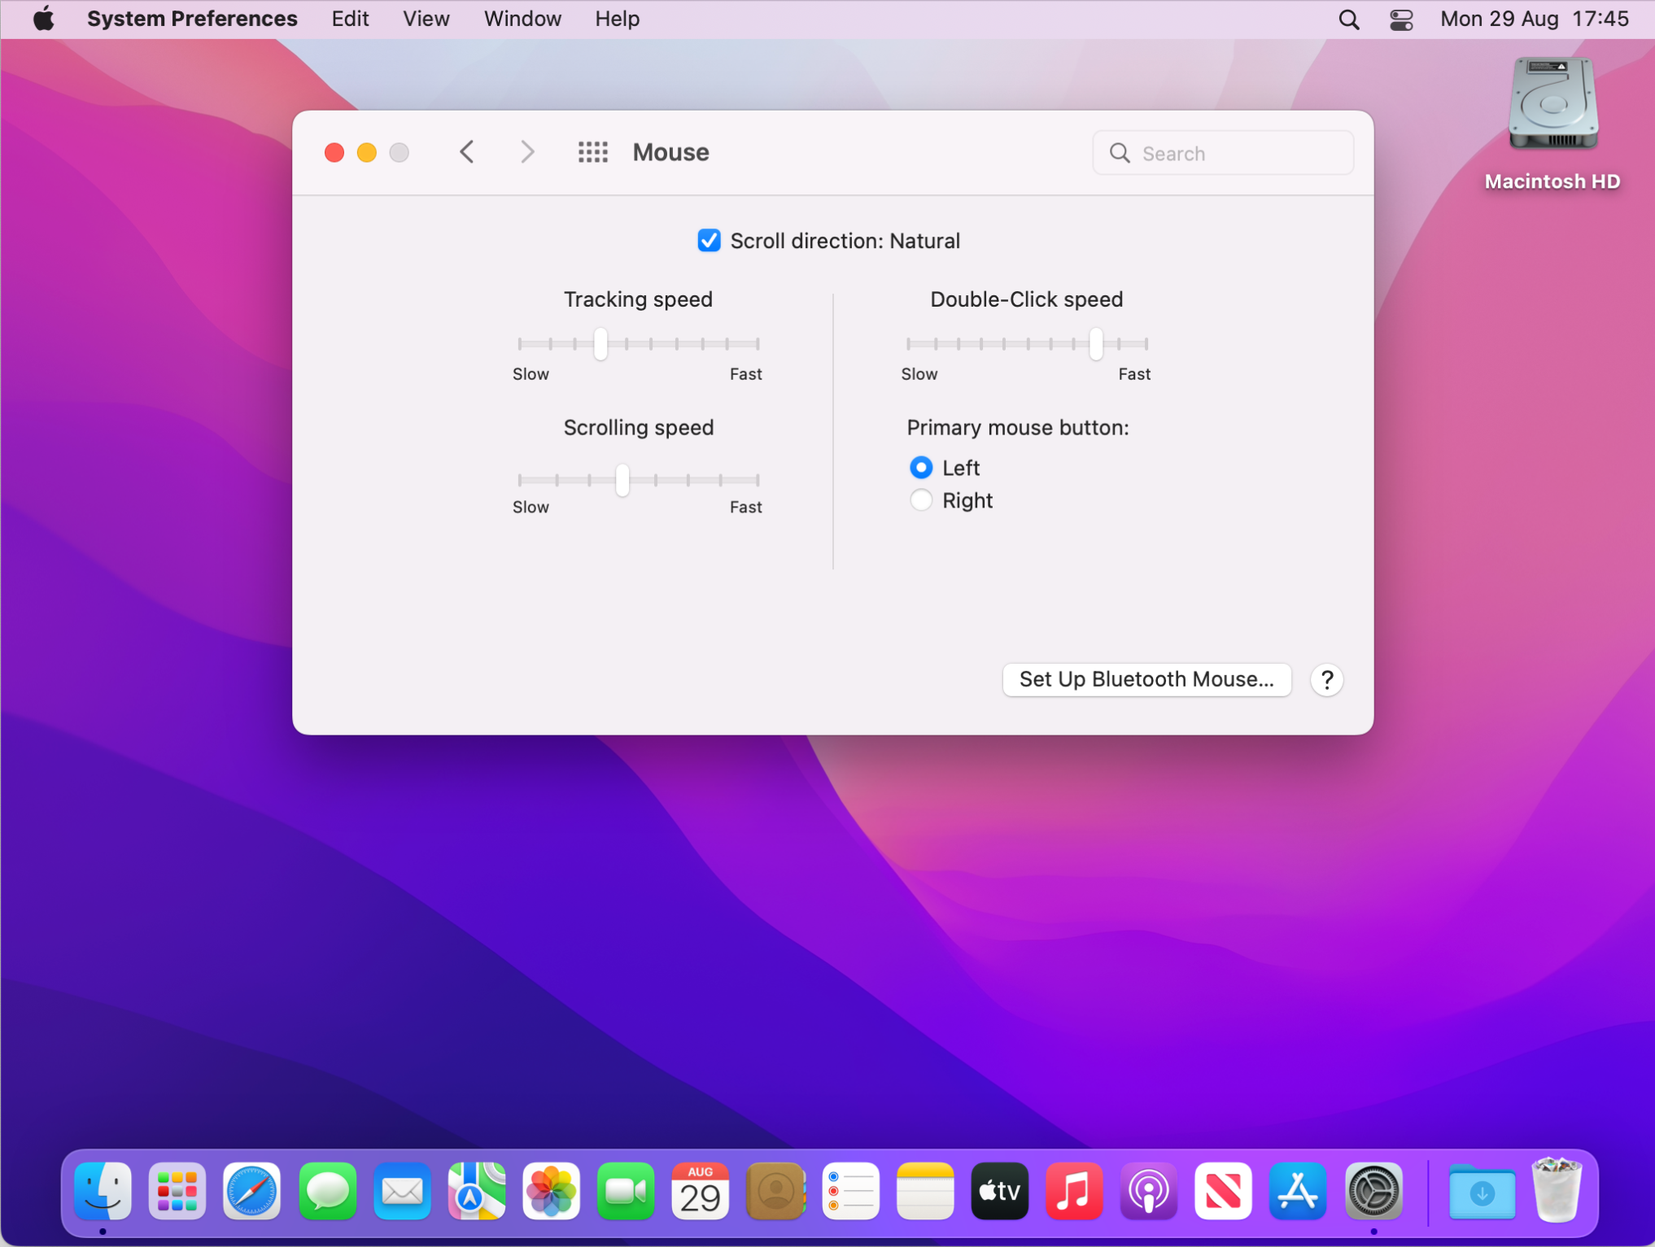Close the Mouse preferences window

tap(334, 153)
